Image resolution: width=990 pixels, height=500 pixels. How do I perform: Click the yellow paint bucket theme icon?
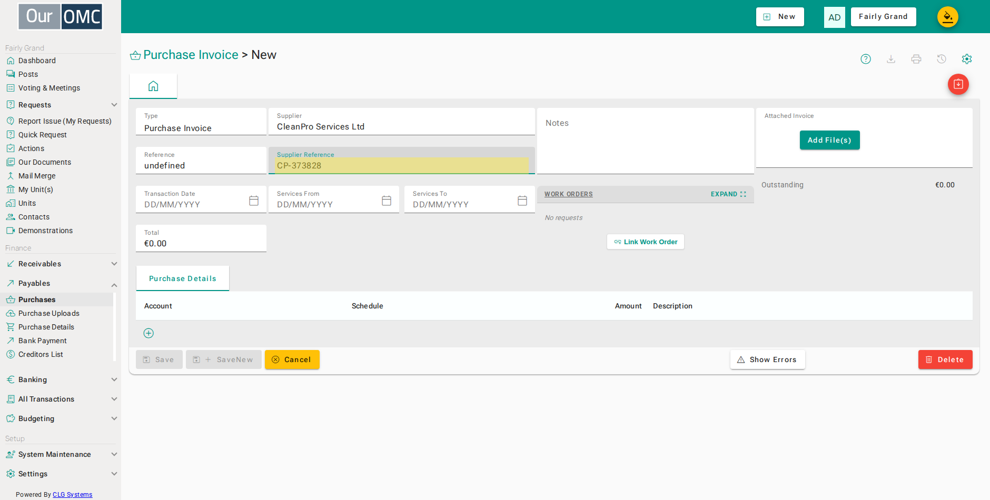pos(948,17)
